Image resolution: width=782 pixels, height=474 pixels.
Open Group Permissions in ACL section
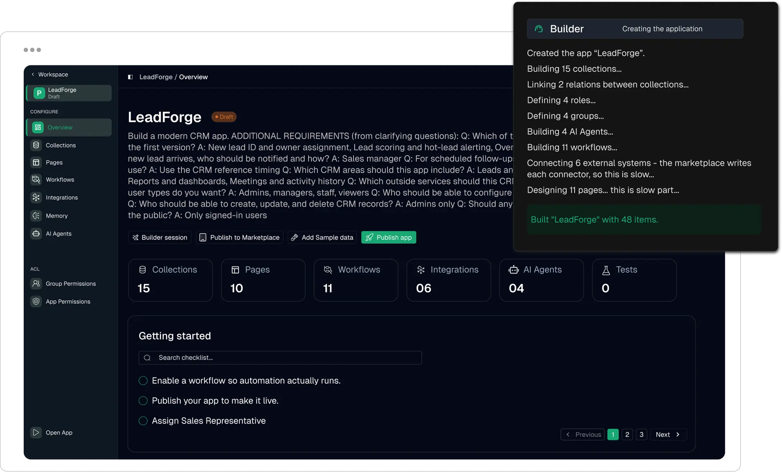[x=69, y=283]
